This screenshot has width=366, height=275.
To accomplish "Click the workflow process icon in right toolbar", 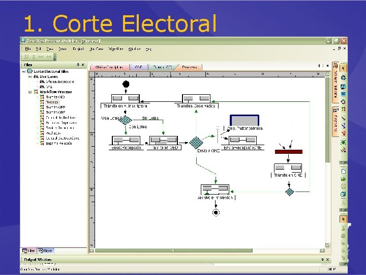I will click(x=343, y=109).
